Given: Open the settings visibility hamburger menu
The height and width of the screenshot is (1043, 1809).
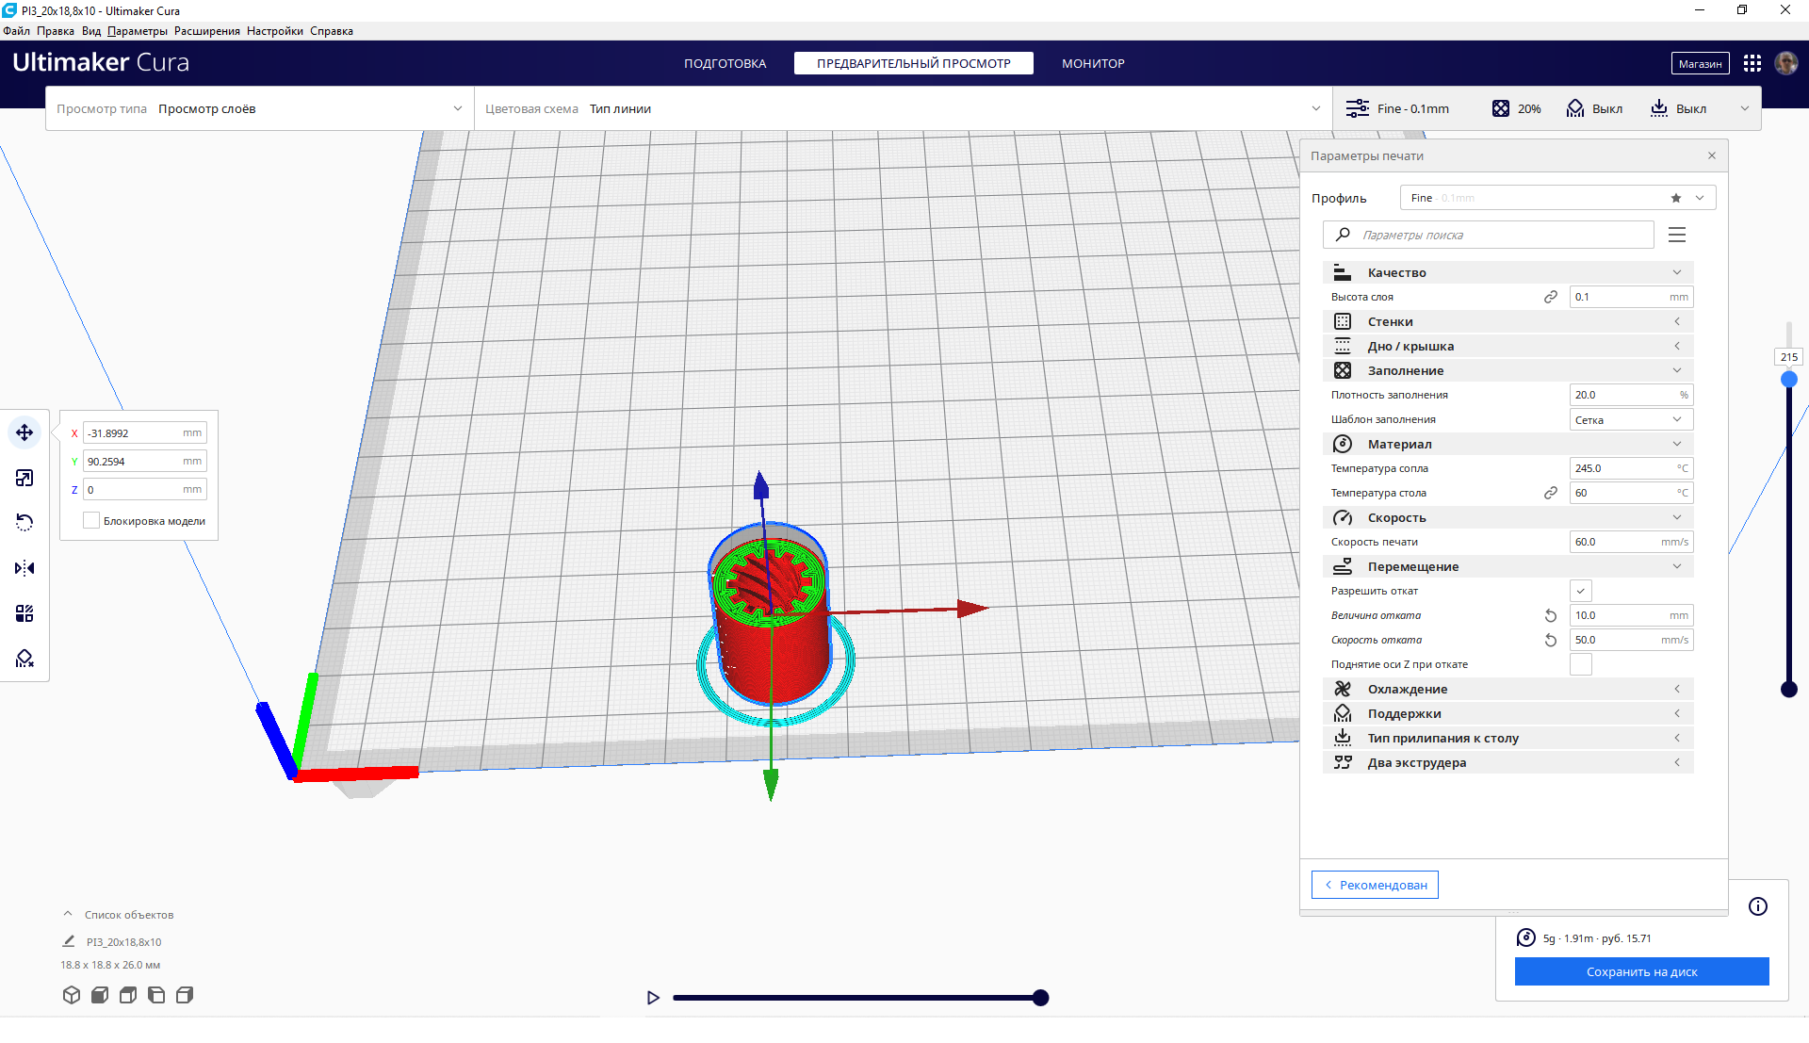Looking at the screenshot, I should pos(1677,235).
